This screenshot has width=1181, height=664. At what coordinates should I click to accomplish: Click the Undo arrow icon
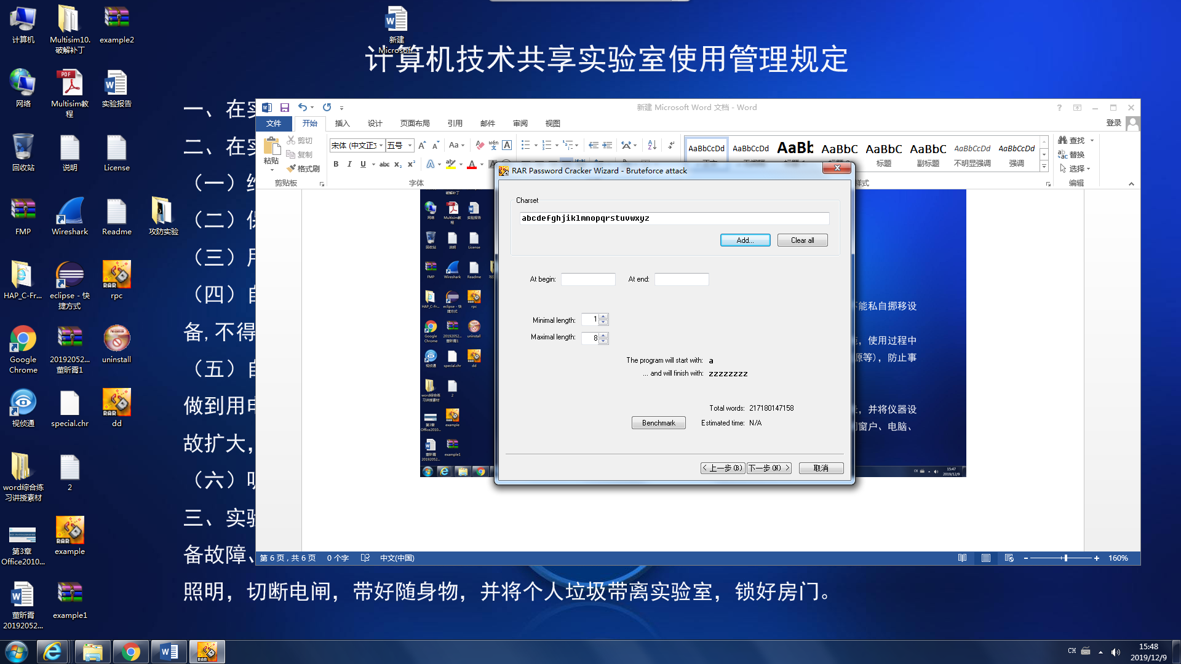pos(302,108)
